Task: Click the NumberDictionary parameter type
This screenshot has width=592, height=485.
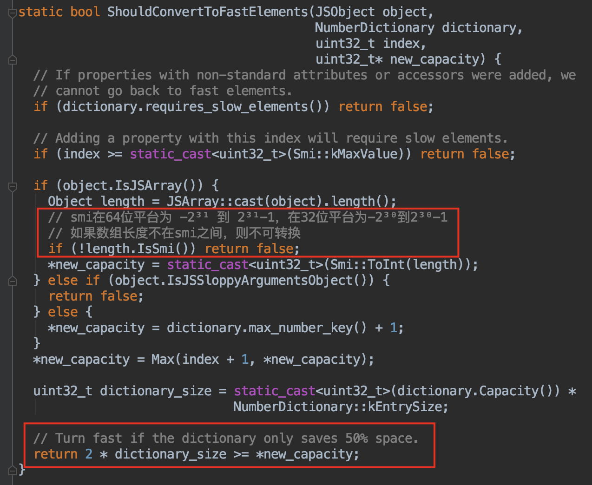Action: pos(375,28)
